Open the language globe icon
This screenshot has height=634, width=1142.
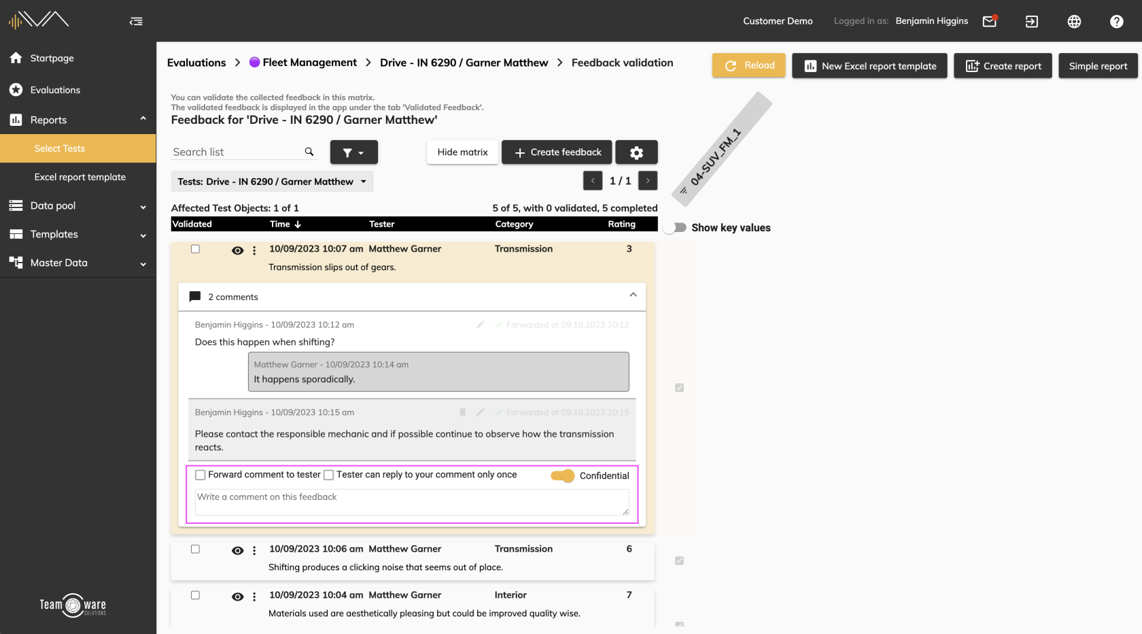[x=1074, y=22]
